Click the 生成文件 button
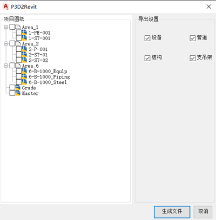Image resolution: width=216 pixels, height=220 pixels. pyautogui.click(x=172, y=212)
